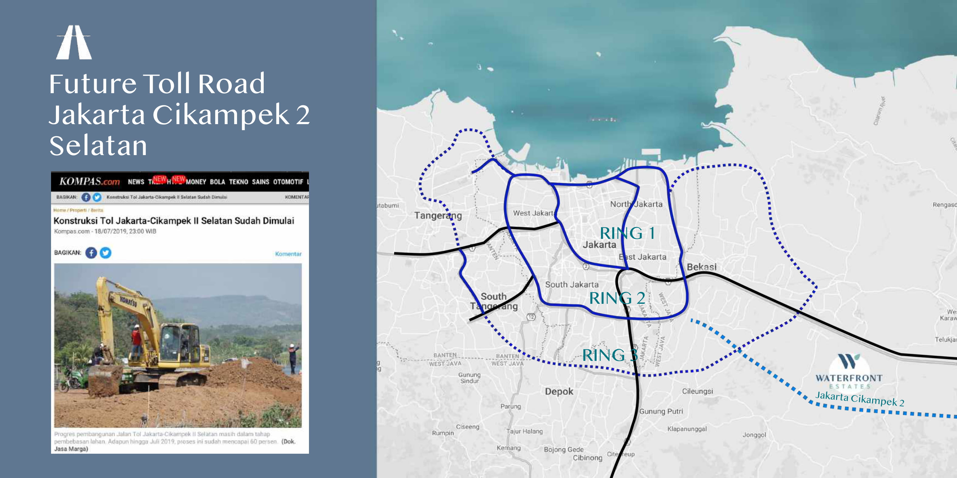Open the MONEY menu item
This screenshot has width=957, height=478.
[x=196, y=182]
